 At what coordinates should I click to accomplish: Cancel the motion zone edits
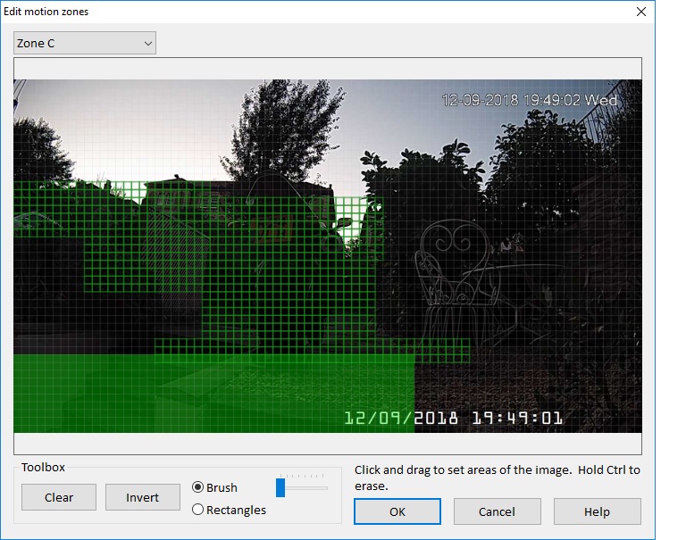[497, 511]
